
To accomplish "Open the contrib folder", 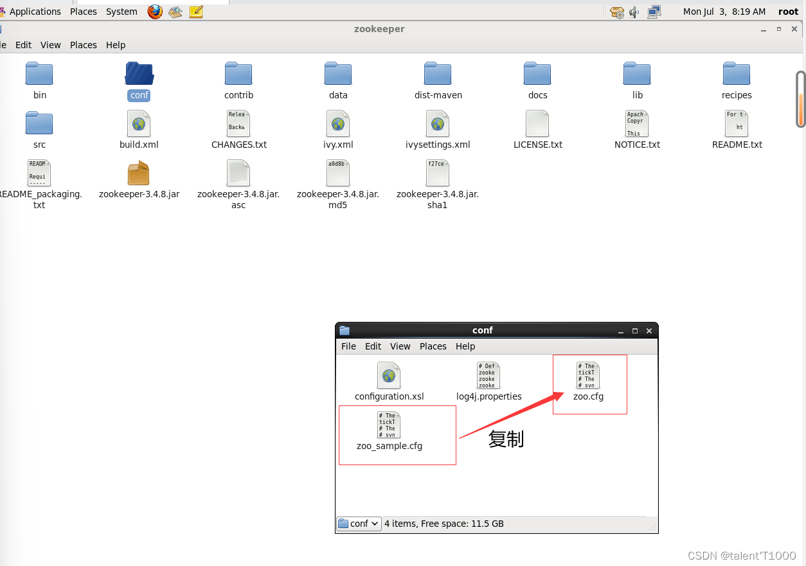I will coord(238,74).
